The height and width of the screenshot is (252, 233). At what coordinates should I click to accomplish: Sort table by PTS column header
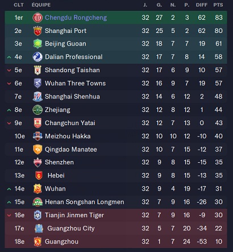218,5
